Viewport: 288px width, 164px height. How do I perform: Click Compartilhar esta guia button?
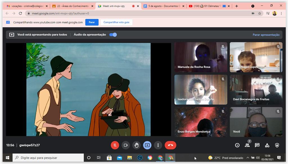(x=116, y=22)
